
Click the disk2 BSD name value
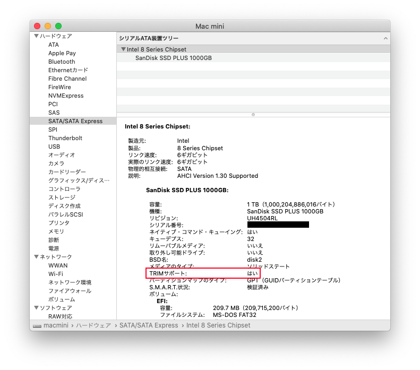point(254,260)
